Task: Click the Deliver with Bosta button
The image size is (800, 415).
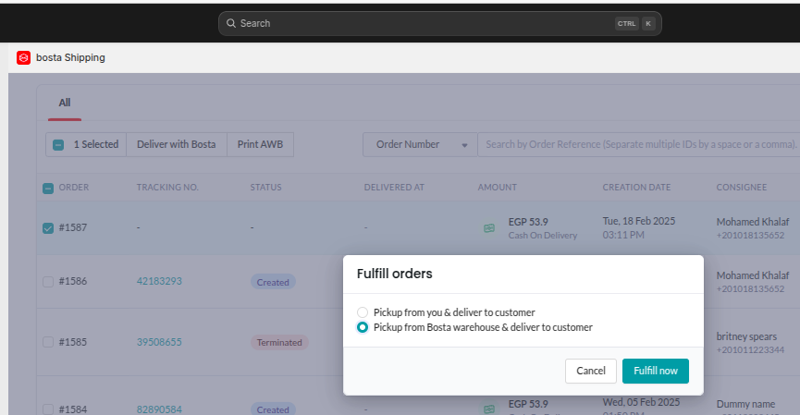Action: coord(176,144)
